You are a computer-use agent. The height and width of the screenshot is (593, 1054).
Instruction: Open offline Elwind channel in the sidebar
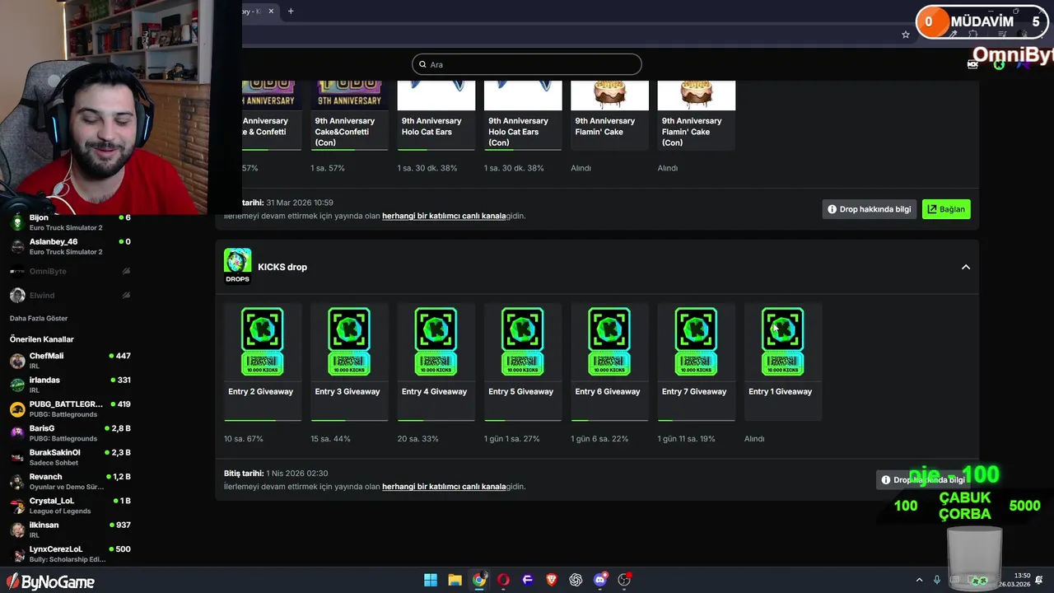coord(70,295)
